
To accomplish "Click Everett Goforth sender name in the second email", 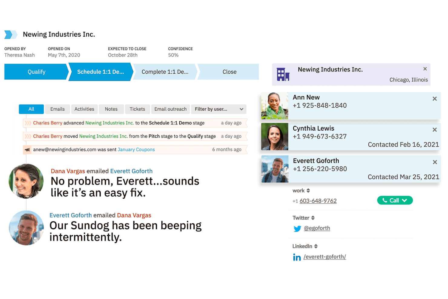I will pos(71,215).
